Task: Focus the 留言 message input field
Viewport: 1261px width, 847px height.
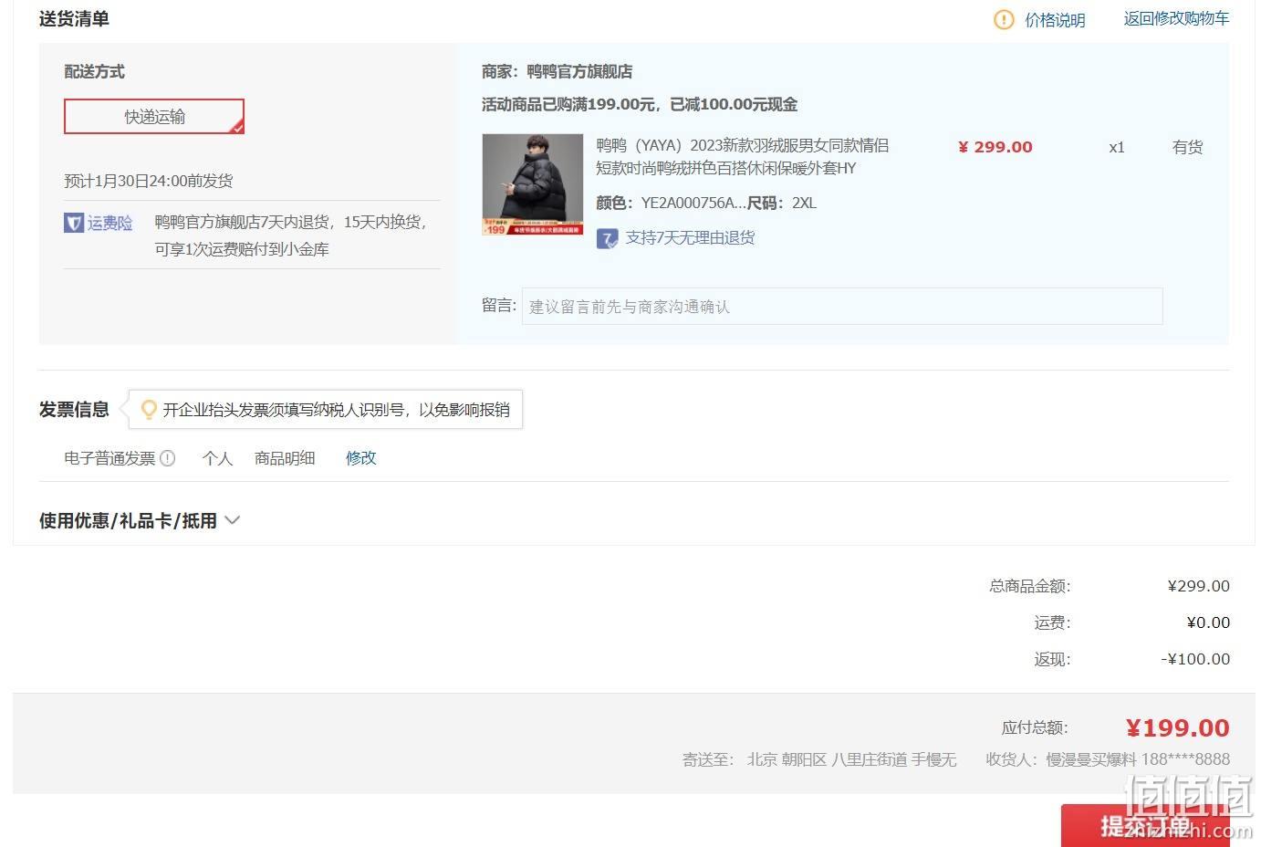Action: pos(842,306)
